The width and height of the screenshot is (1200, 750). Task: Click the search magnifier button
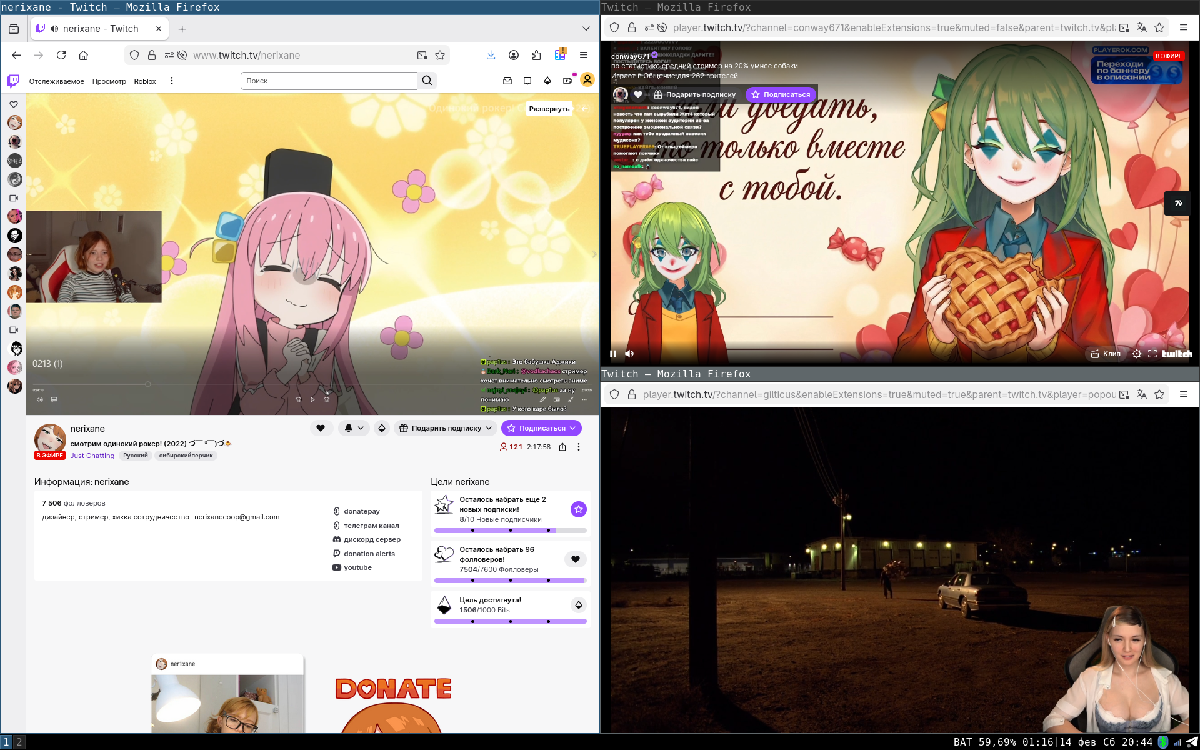click(x=427, y=81)
